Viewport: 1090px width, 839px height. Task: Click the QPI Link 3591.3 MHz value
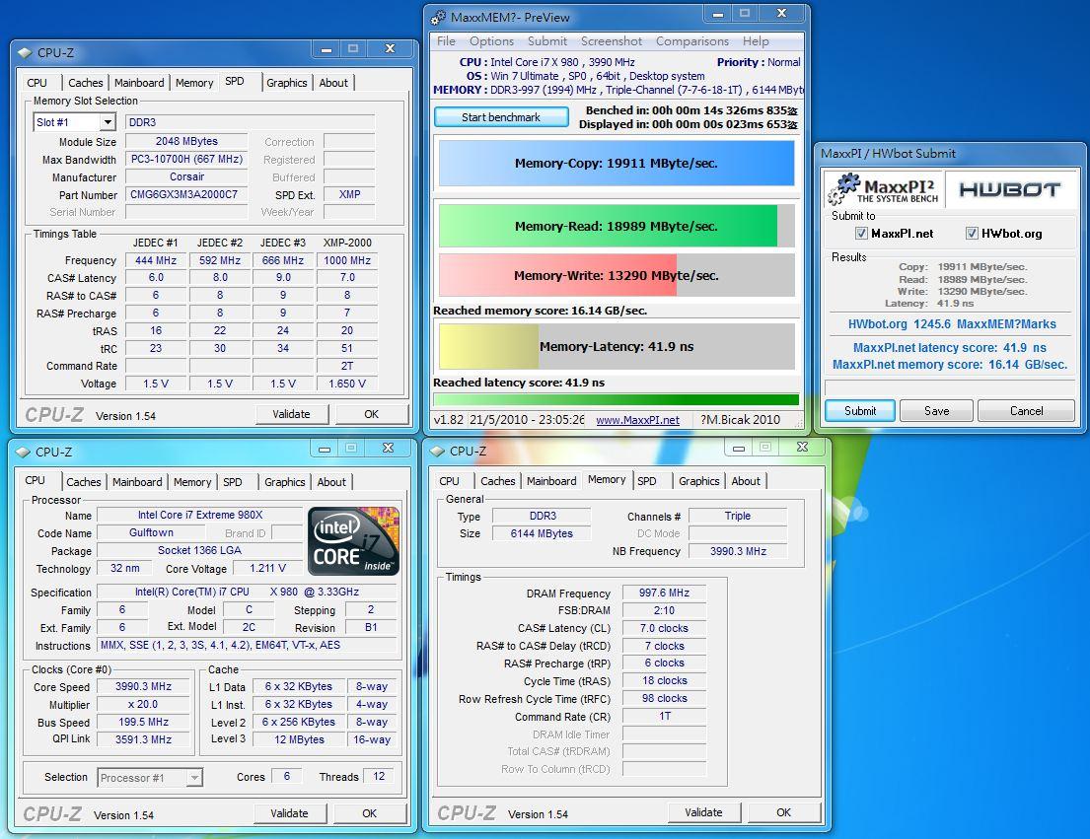(x=143, y=739)
